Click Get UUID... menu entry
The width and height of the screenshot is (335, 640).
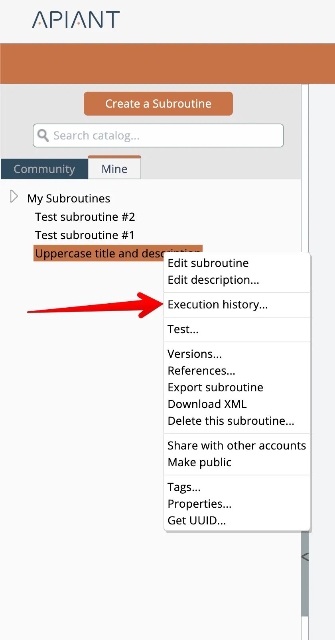tap(197, 520)
